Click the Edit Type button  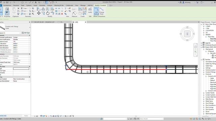(x=26, y=33)
